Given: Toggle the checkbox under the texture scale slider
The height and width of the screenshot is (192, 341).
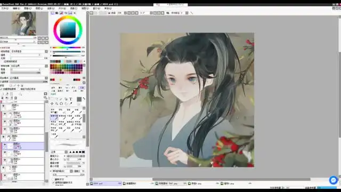Looking at the screenshot, I should pyautogui.click(x=2, y=62).
